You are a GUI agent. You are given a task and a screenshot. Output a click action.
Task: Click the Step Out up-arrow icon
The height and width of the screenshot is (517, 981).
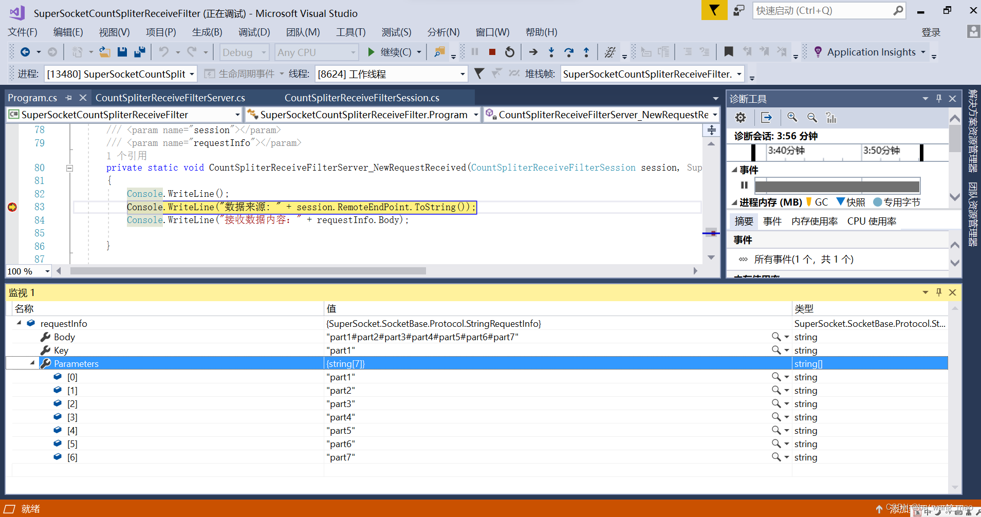586,51
